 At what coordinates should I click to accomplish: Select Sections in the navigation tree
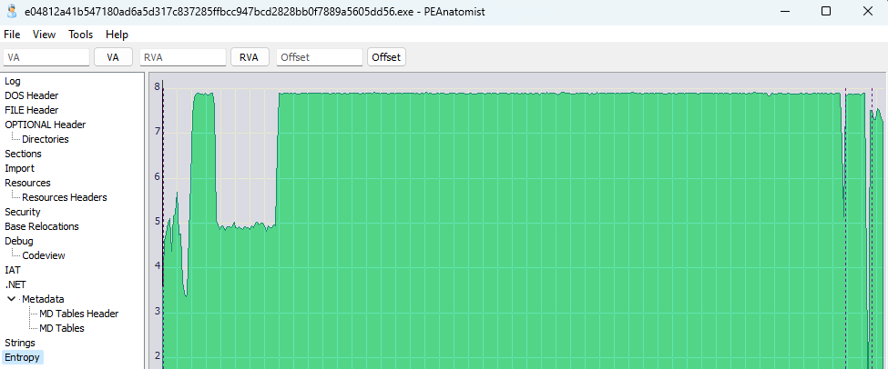coord(23,154)
